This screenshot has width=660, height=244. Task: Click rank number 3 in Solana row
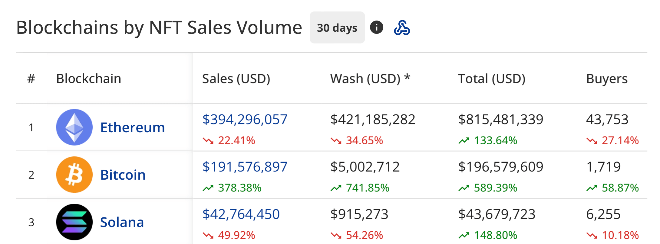[31, 222]
